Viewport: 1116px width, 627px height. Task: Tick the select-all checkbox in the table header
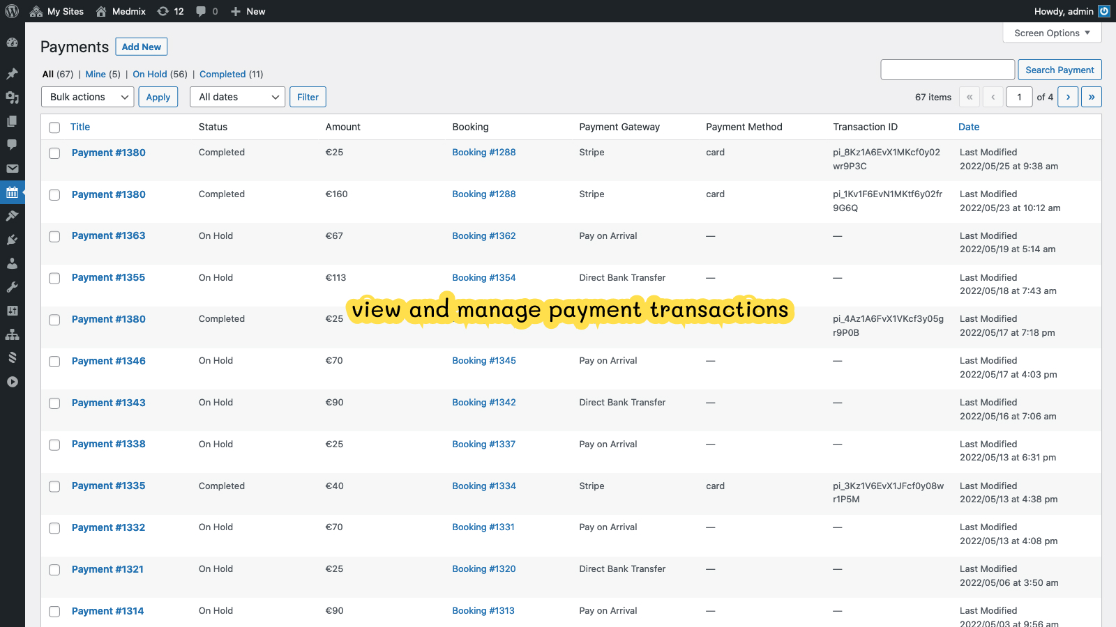[54, 127]
